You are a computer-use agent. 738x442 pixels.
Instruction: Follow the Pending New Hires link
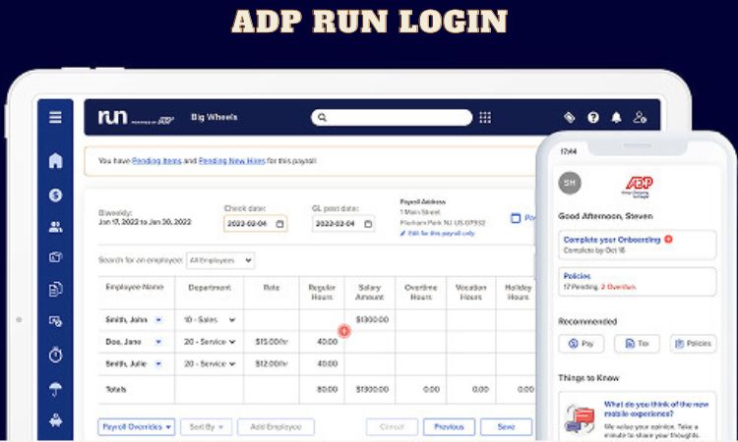(x=232, y=161)
